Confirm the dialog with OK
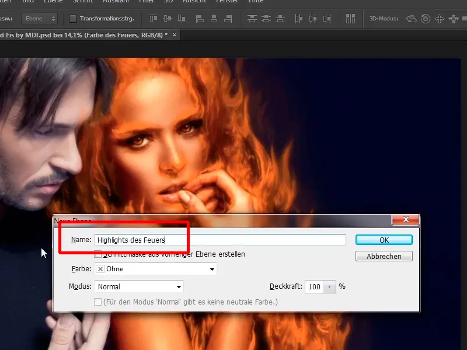Image resolution: width=467 pixels, height=350 pixels. click(x=384, y=240)
